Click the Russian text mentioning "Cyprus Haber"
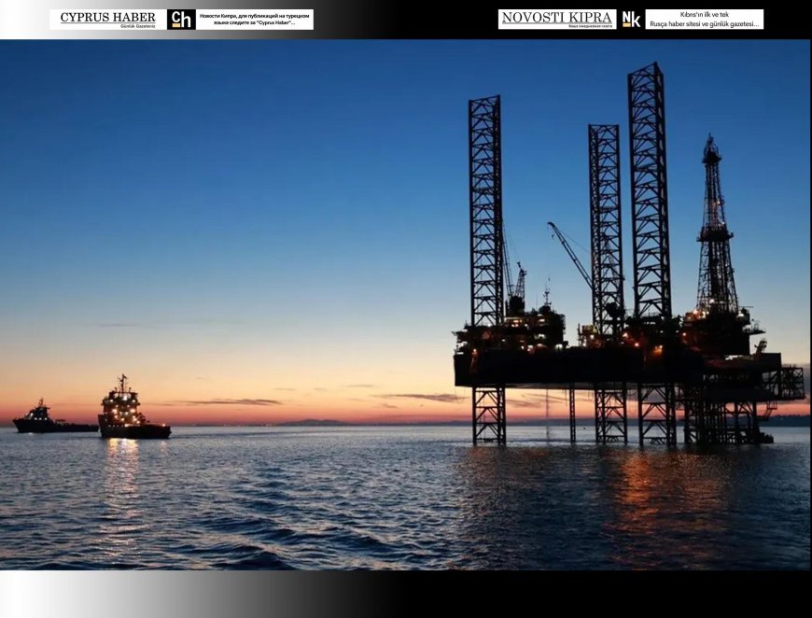 coord(254,20)
